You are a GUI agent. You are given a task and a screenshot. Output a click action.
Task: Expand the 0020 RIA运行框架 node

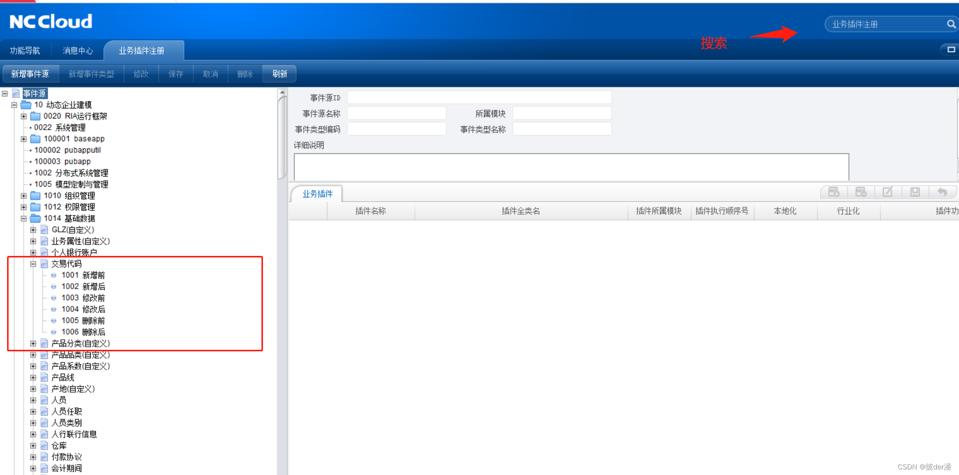click(23, 116)
